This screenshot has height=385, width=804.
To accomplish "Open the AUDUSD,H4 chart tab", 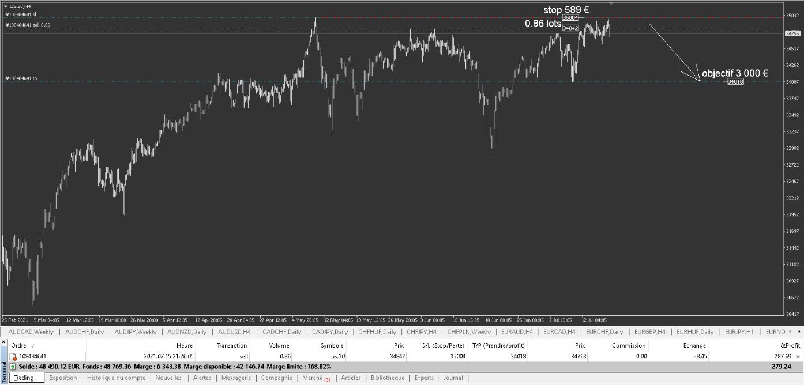I will pyautogui.click(x=235, y=332).
